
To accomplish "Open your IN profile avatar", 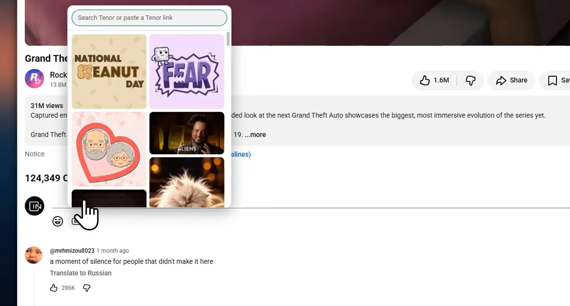I will (34, 206).
